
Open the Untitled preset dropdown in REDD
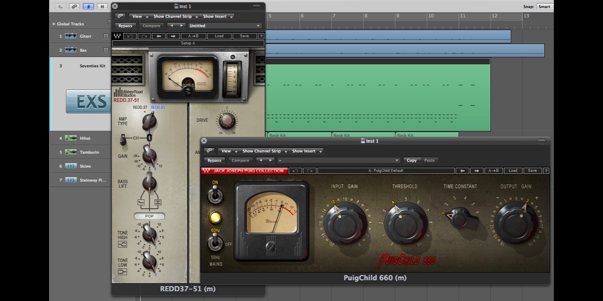pyautogui.click(x=225, y=26)
